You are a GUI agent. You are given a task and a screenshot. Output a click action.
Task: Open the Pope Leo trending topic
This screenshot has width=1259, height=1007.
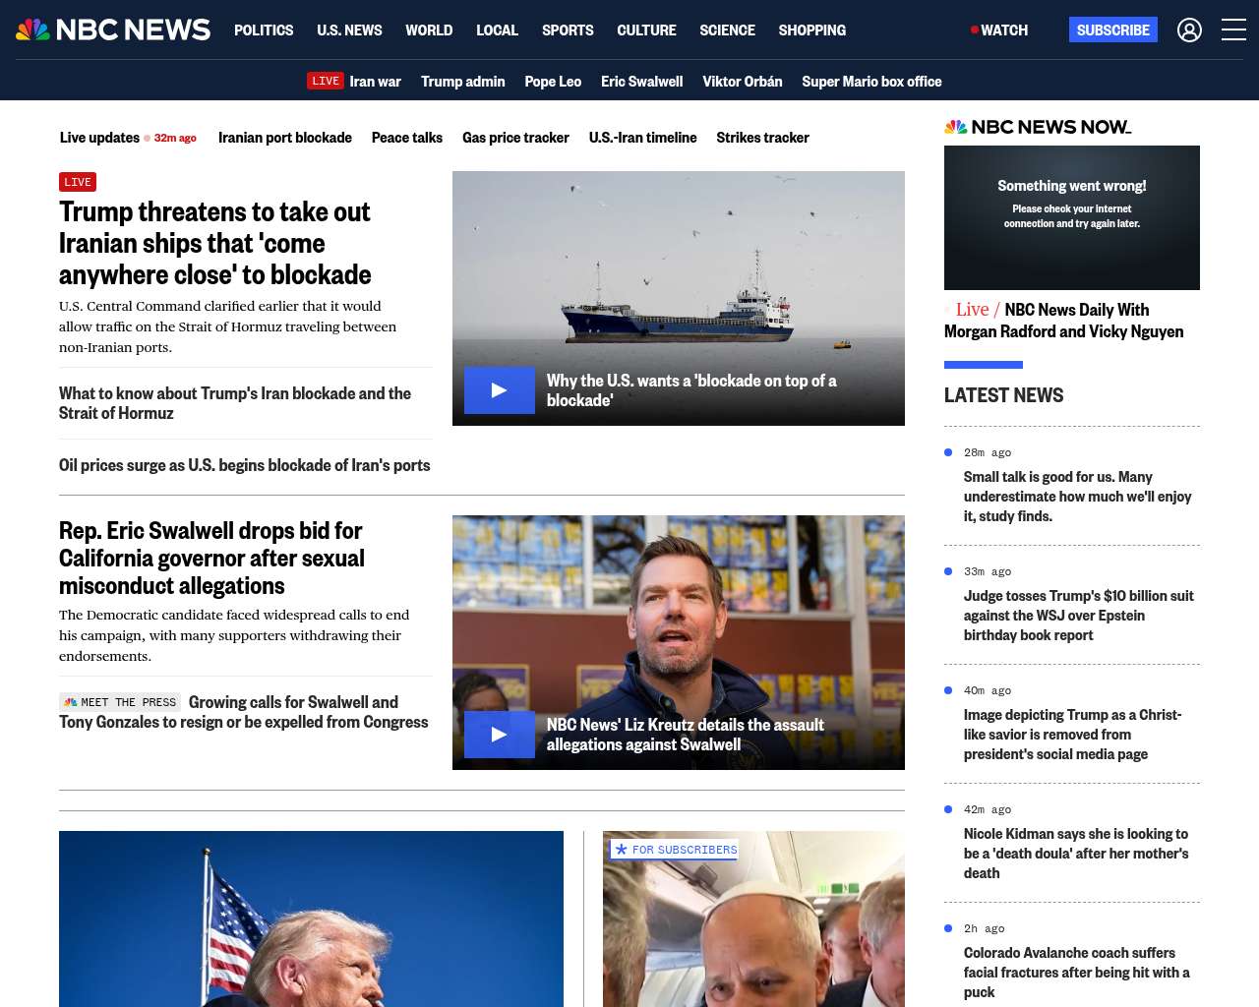click(553, 82)
